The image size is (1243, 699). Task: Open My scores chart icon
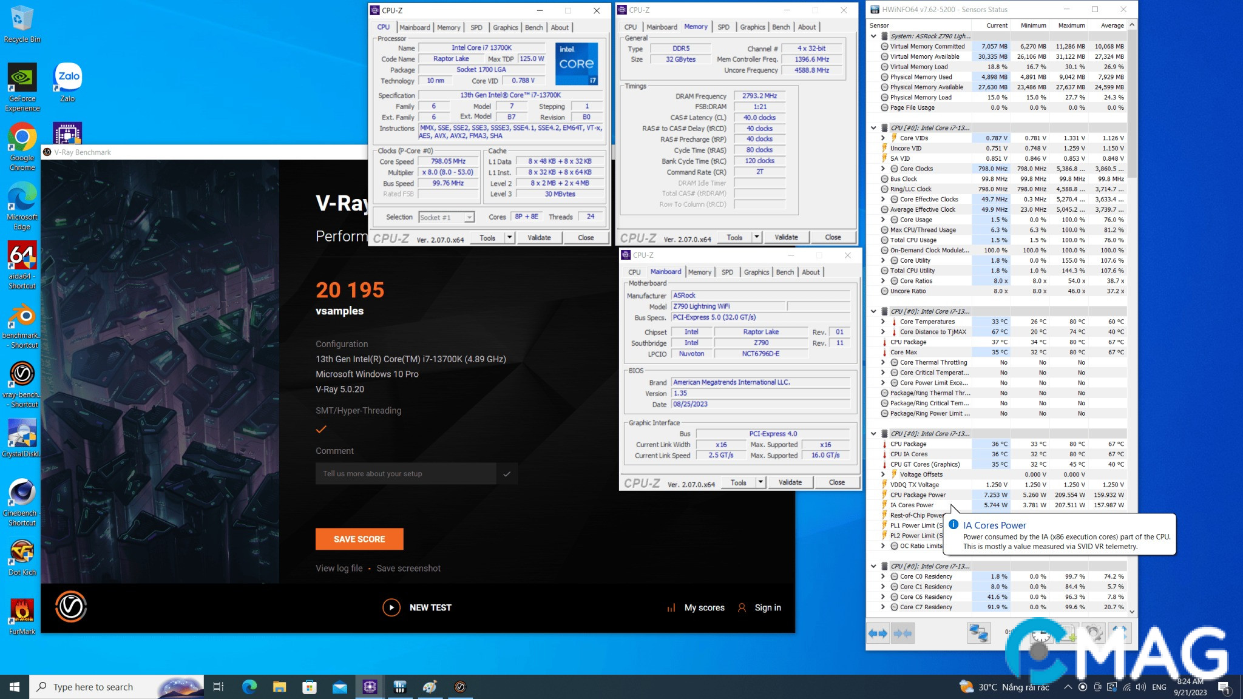pos(671,607)
